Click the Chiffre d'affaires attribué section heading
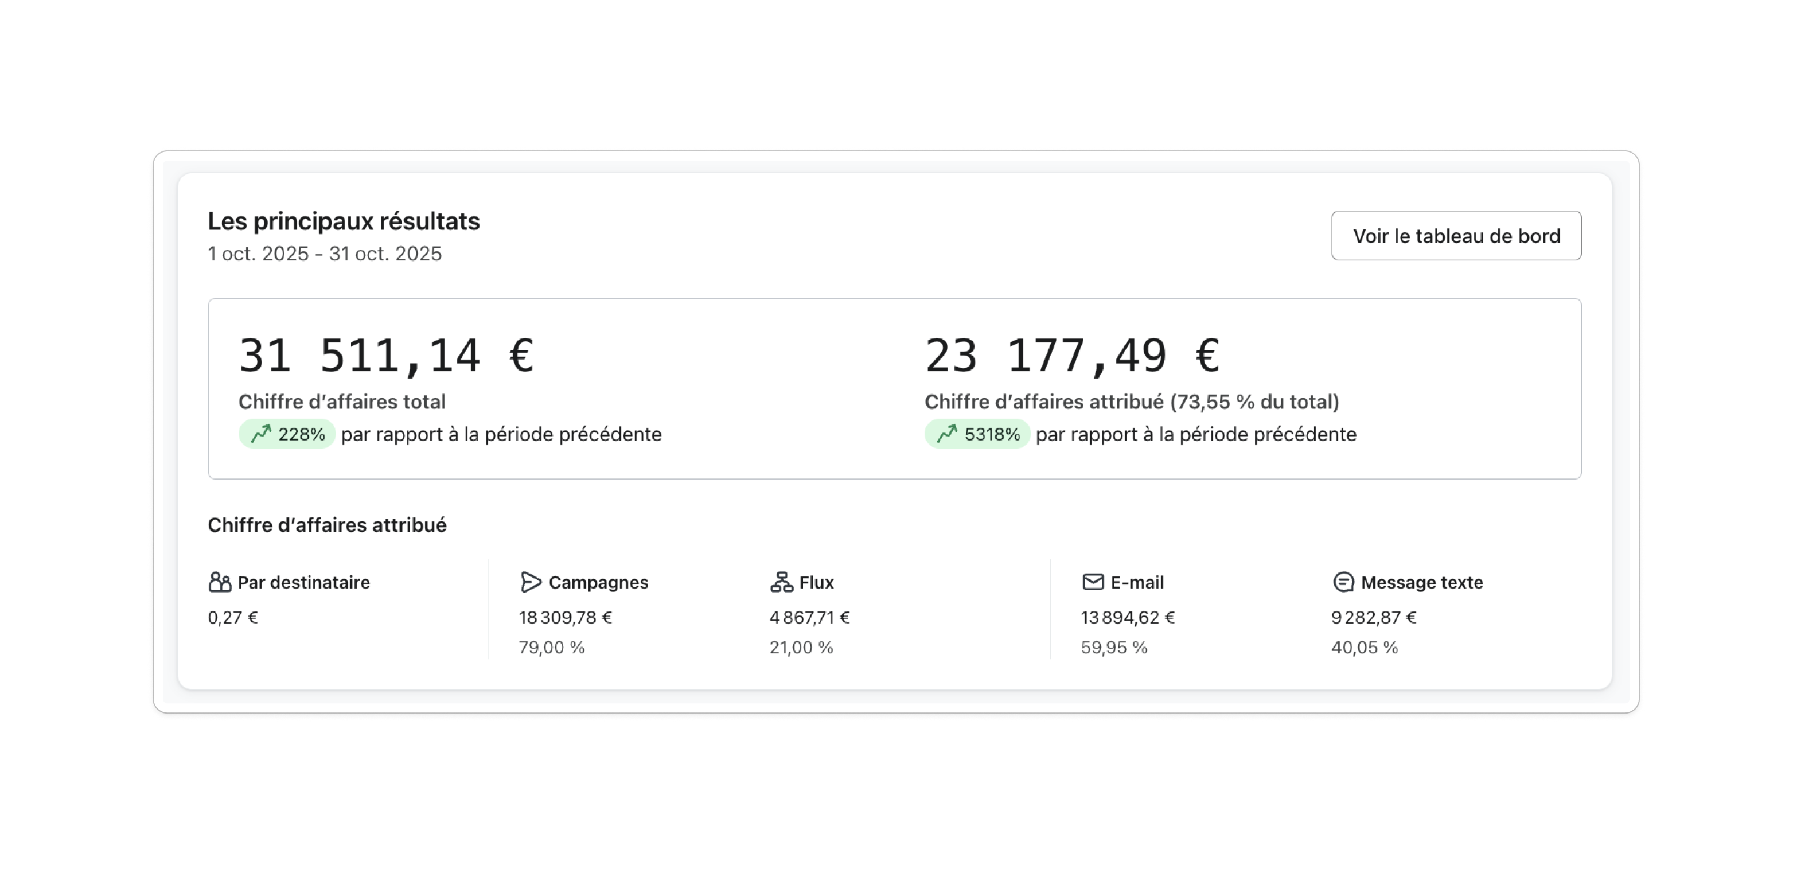The image size is (1793, 869). [x=327, y=525]
